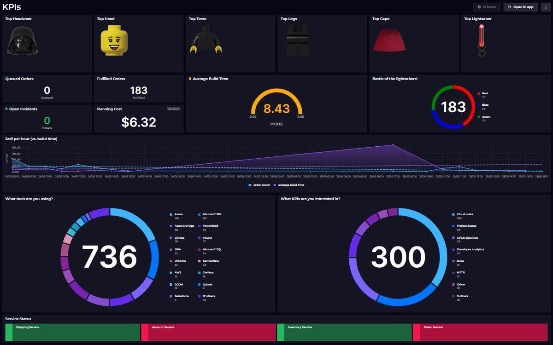The image size is (553, 345).
Task: Select the VMware legend entry
Action: tap(178, 263)
